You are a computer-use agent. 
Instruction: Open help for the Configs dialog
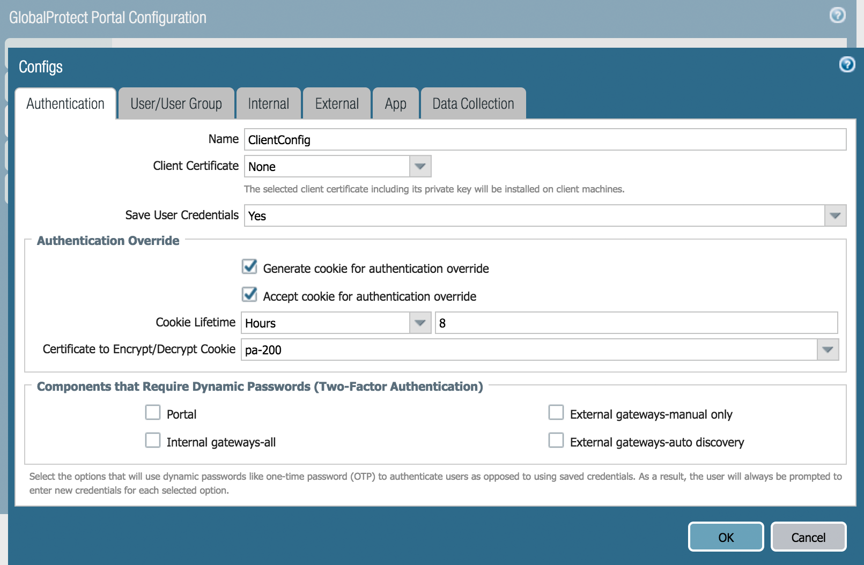(847, 65)
